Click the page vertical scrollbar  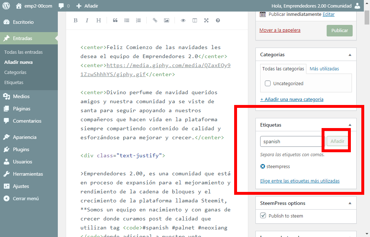[x=367, y=17]
